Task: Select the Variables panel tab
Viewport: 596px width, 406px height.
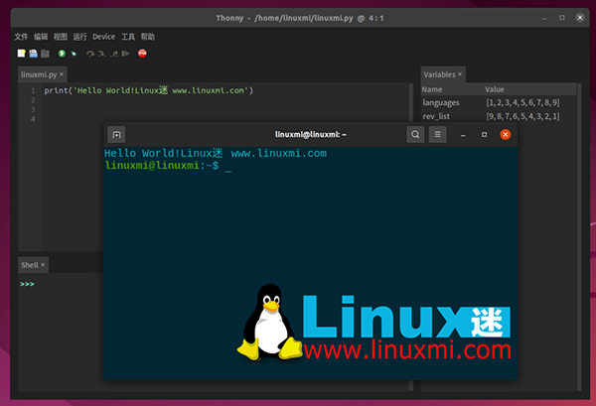Action: pos(439,74)
